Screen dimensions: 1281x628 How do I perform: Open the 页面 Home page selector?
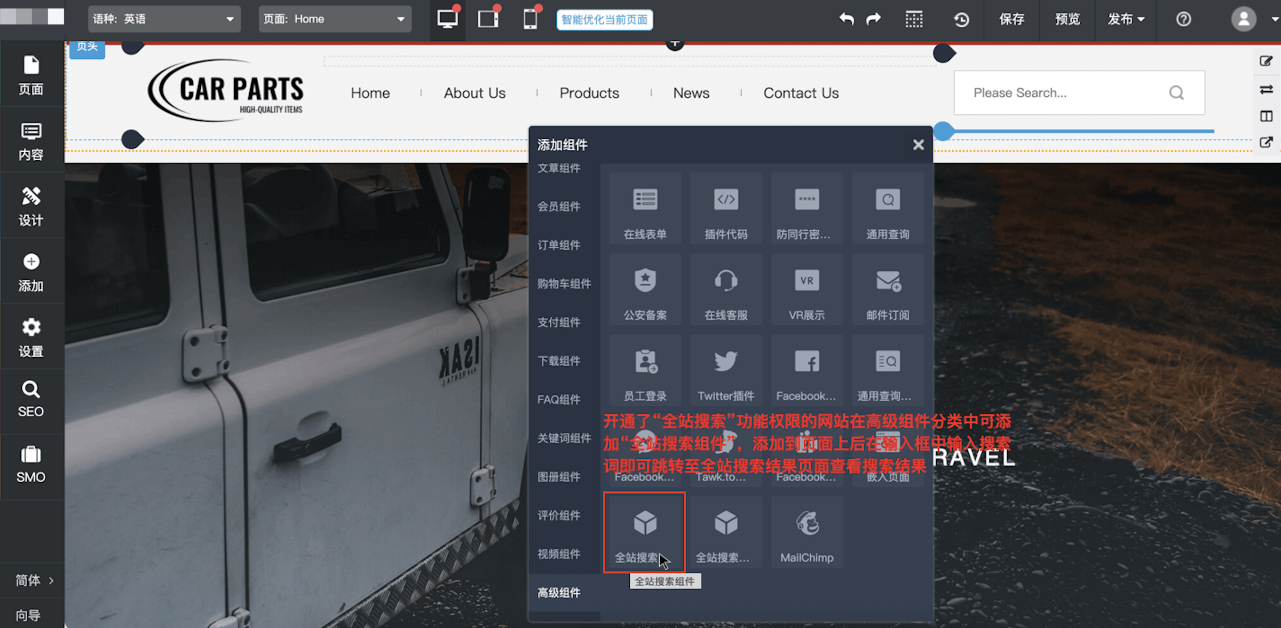334,19
